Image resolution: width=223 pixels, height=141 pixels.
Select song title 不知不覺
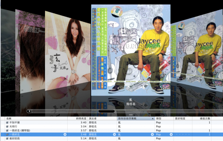point(15,123)
